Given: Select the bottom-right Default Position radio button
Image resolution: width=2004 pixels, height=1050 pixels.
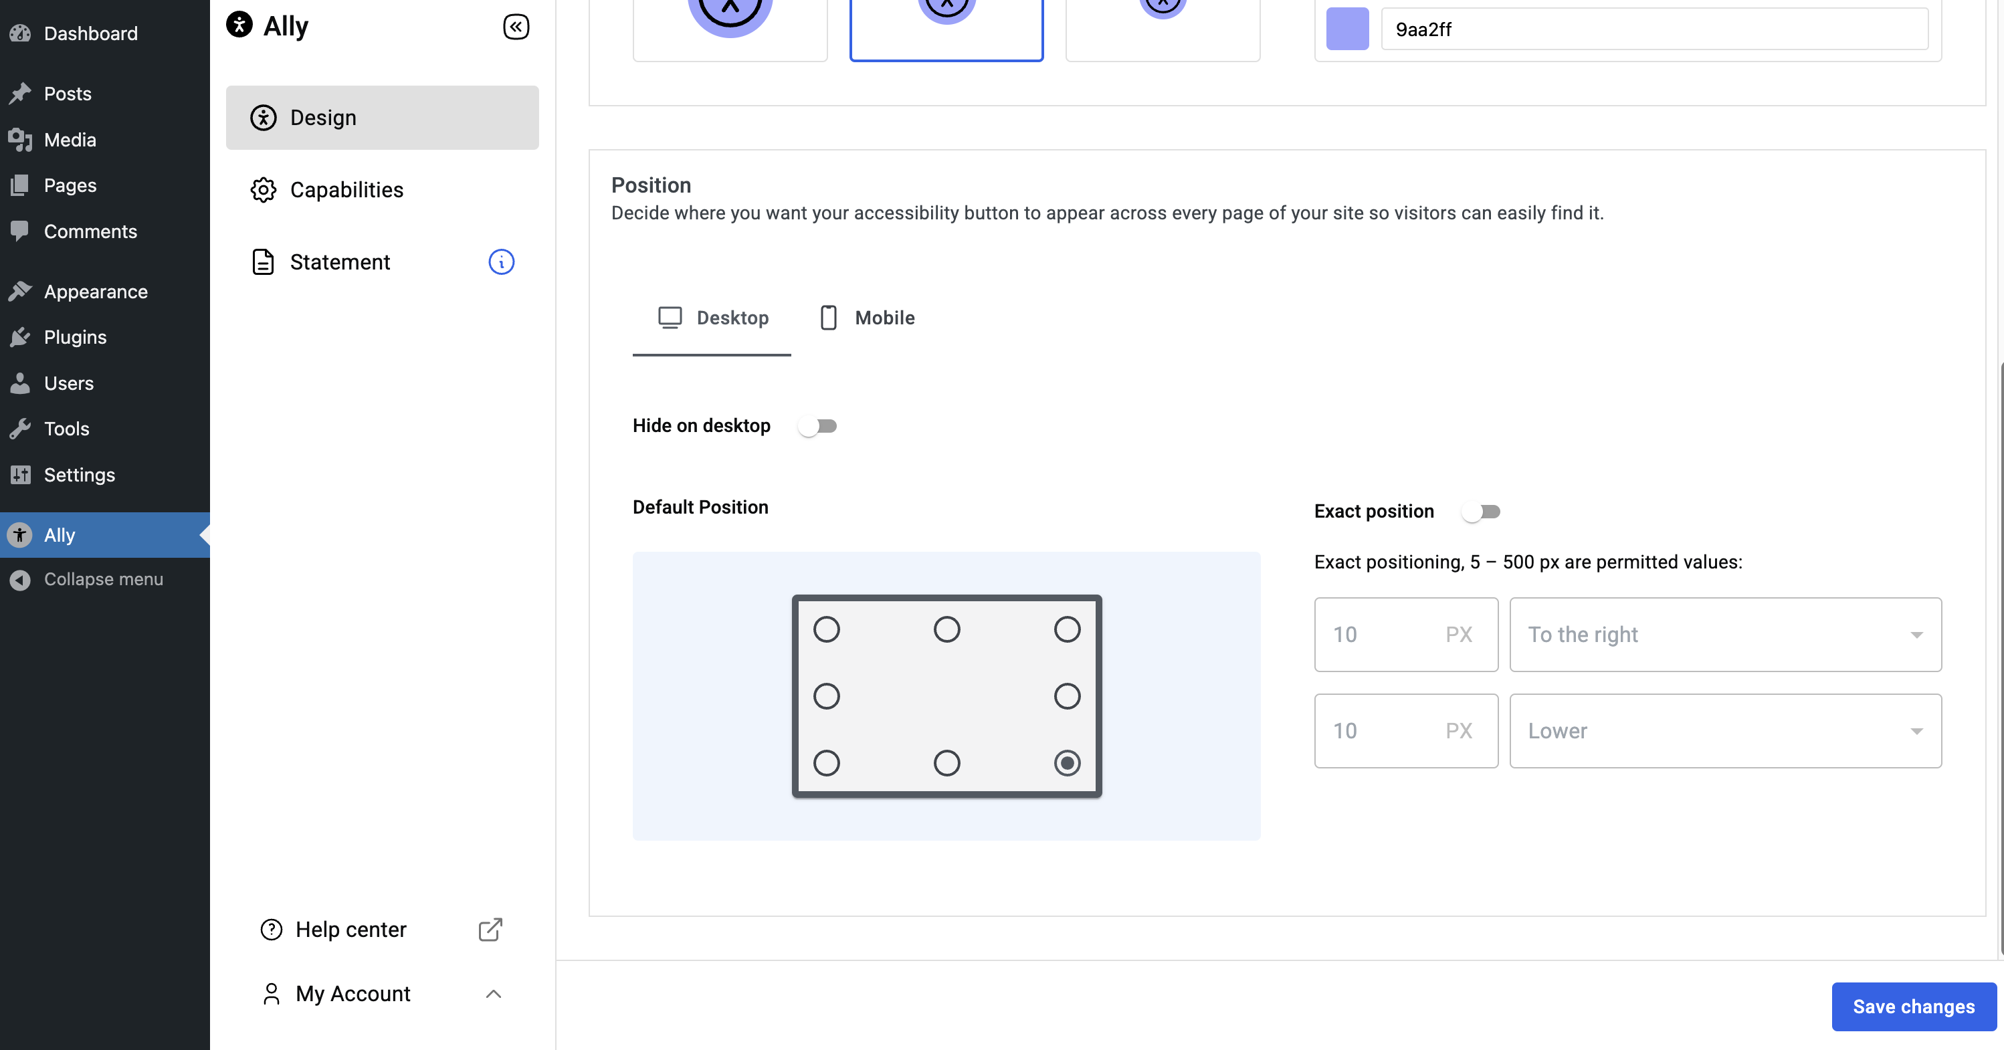Looking at the screenshot, I should (1067, 762).
